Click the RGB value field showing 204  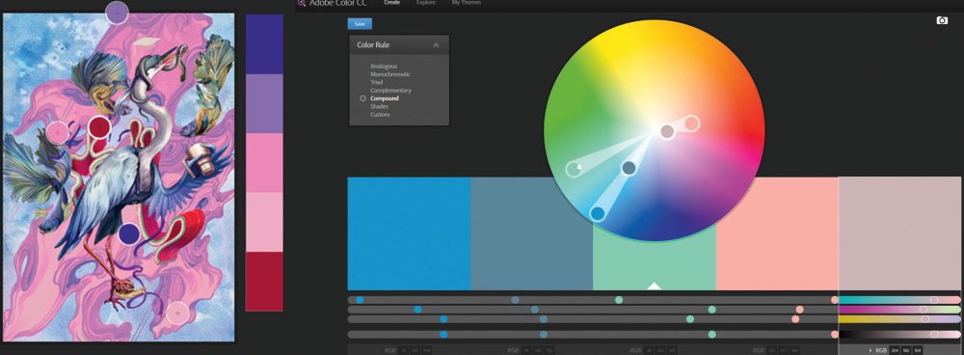coord(895,350)
